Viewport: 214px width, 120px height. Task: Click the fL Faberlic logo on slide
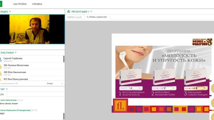pyautogui.click(x=120, y=106)
